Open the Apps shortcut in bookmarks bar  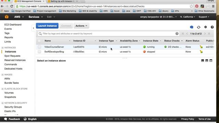tap(4, 11)
